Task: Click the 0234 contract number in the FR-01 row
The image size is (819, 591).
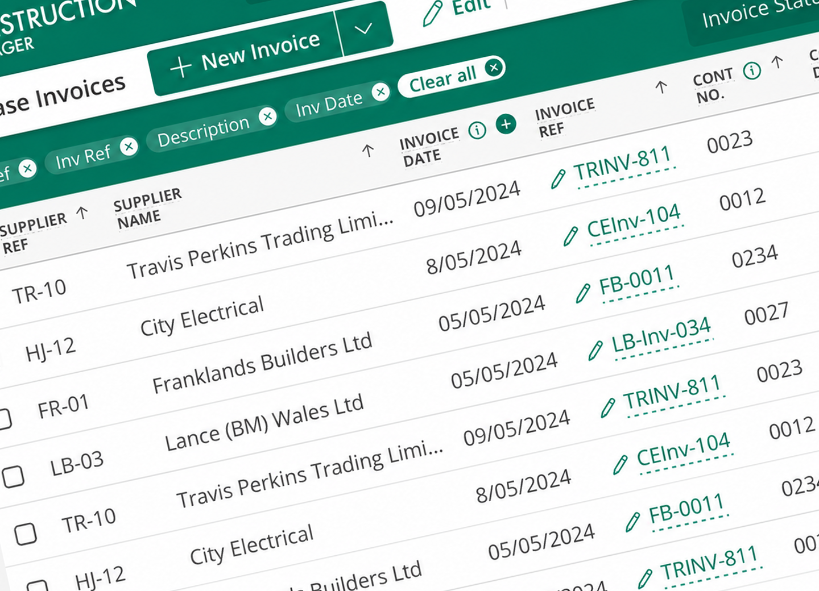Action: (x=755, y=257)
